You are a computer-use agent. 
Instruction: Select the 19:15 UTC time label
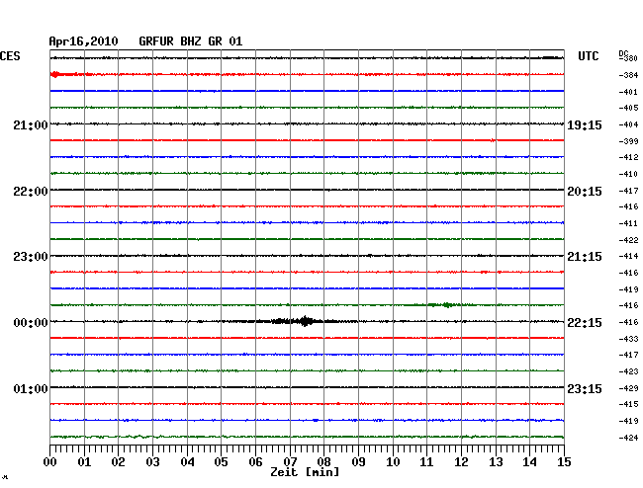pyautogui.click(x=585, y=125)
